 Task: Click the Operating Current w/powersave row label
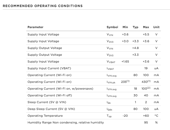tap(60, 89)
